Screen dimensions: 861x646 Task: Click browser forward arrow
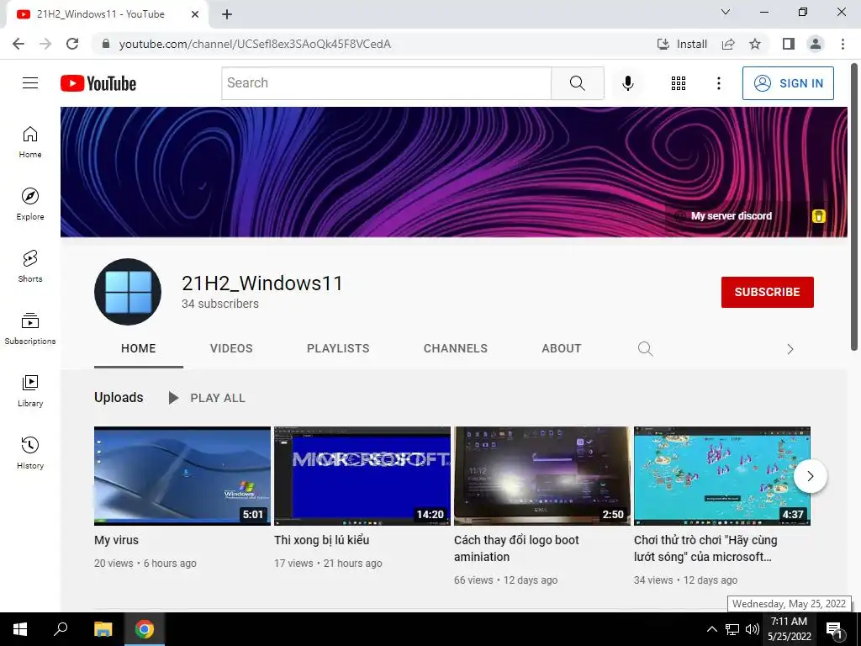[x=45, y=44]
